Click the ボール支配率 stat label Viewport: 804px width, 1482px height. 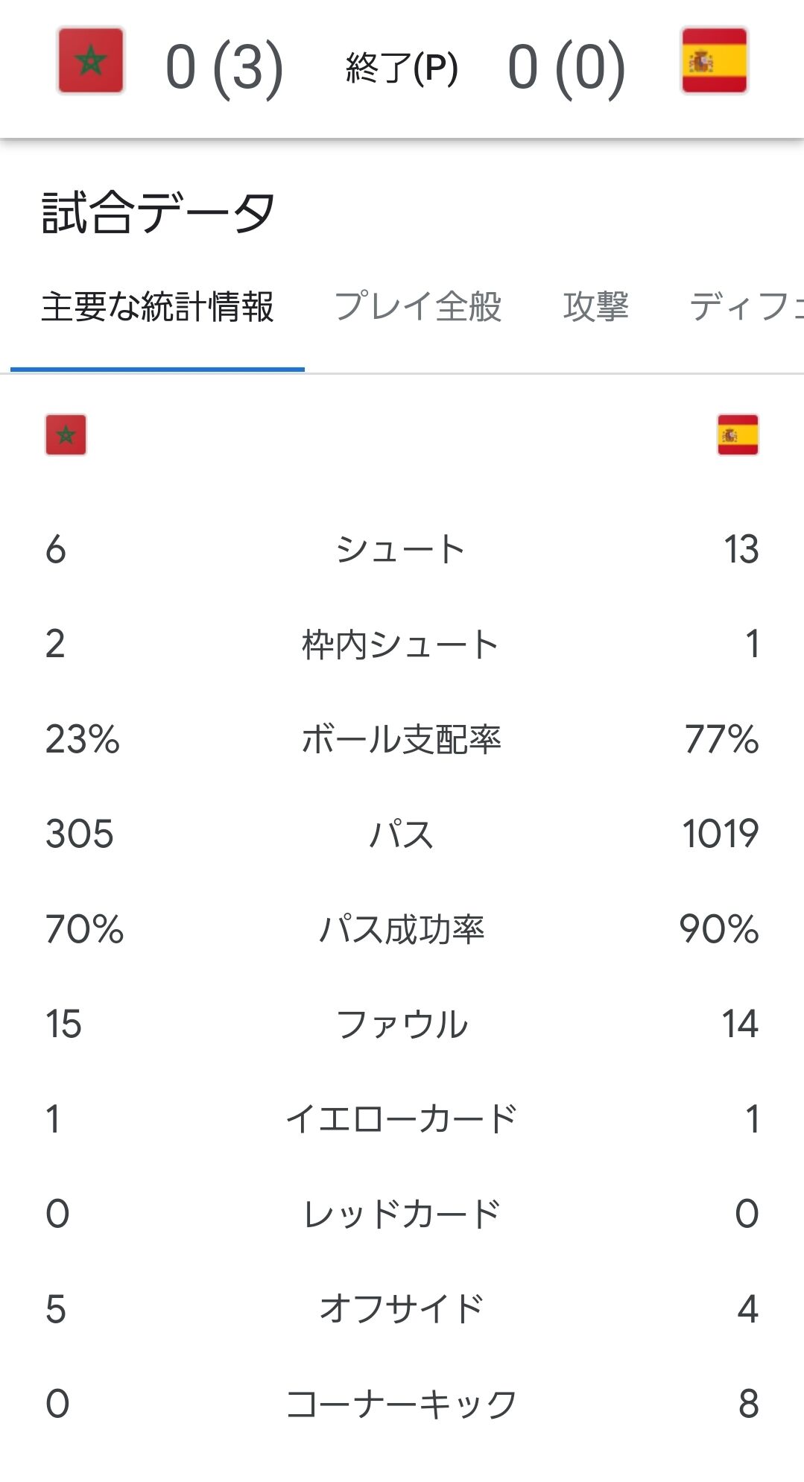point(401,740)
